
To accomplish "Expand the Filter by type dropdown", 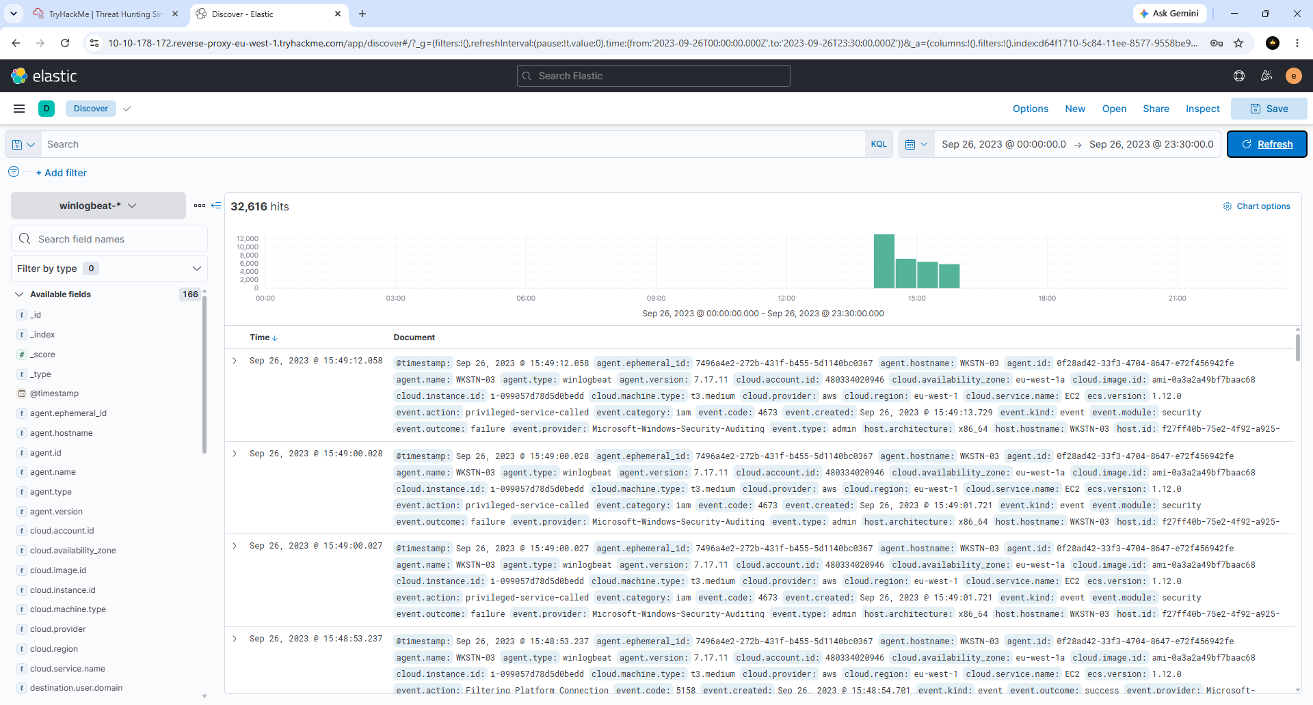I will point(109,268).
